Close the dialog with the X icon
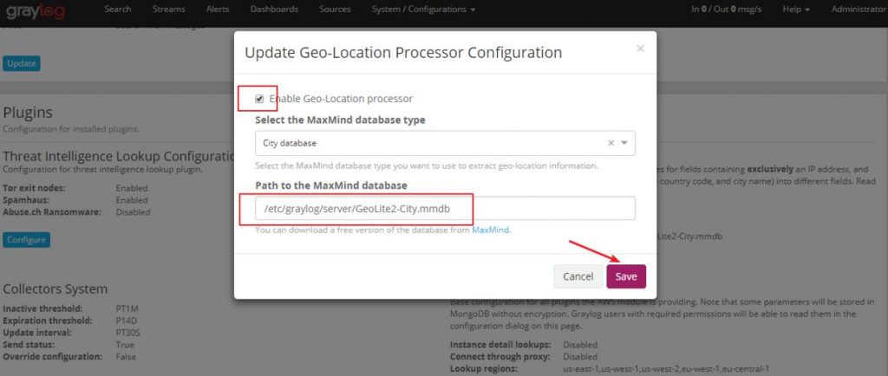 pyautogui.click(x=640, y=49)
